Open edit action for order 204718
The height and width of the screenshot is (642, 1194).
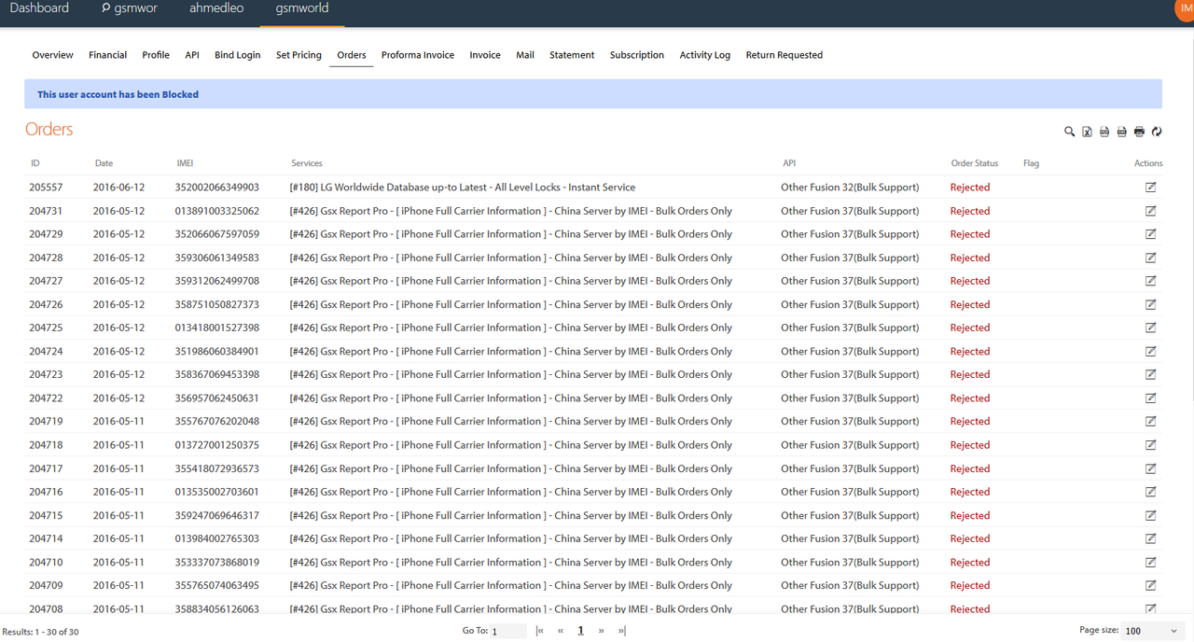pyautogui.click(x=1150, y=444)
